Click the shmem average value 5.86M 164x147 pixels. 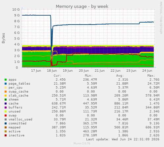coord(123,100)
